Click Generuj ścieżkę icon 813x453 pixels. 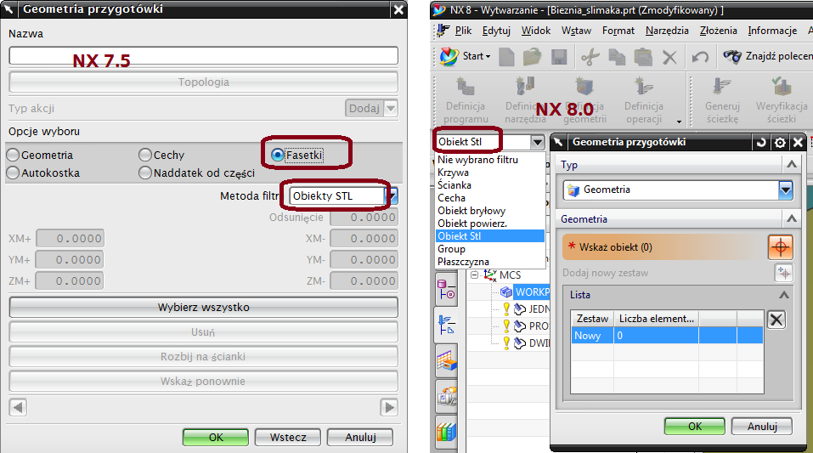pos(722,87)
